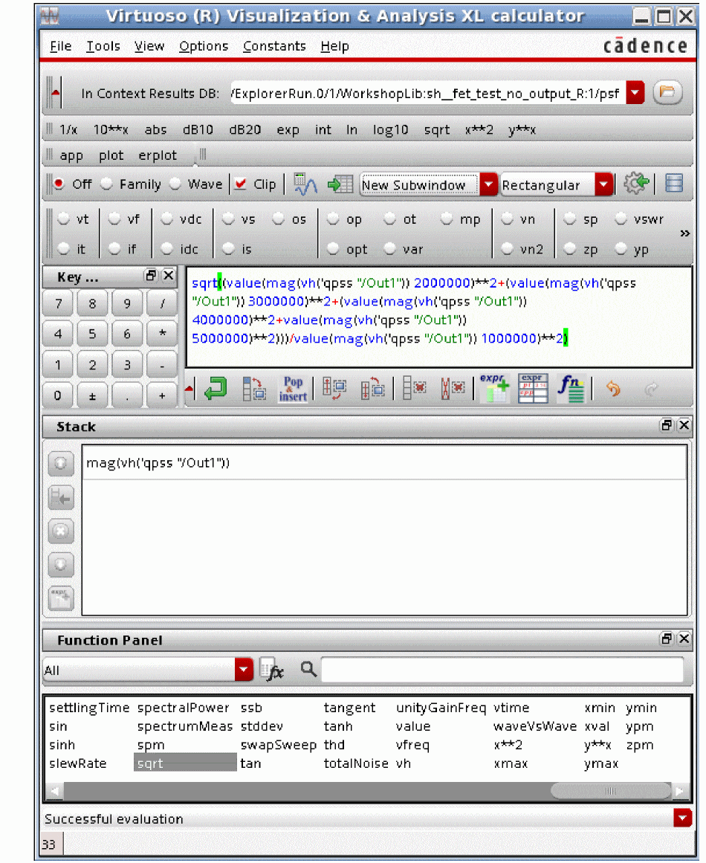Viewport: 706px width, 863px height.
Task: Click the expr add-expression icon with plus
Action: (494, 389)
